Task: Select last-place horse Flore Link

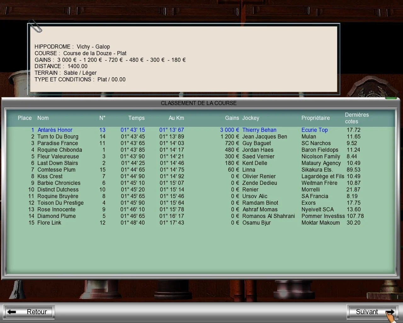Action: click(x=49, y=223)
